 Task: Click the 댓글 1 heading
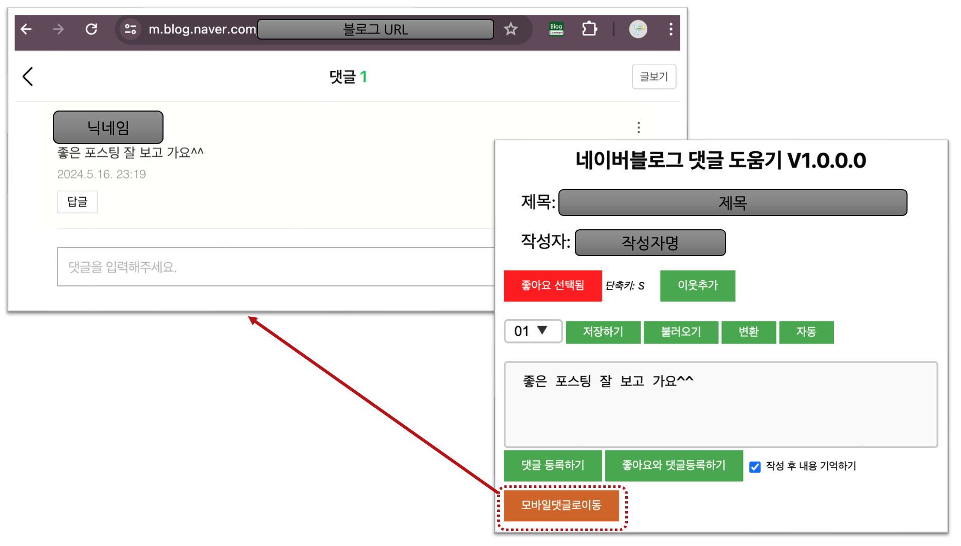[x=348, y=77]
